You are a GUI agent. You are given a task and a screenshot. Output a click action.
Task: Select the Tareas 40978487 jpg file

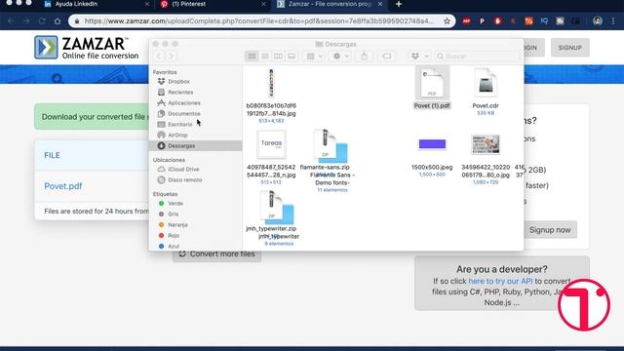(271, 157)
